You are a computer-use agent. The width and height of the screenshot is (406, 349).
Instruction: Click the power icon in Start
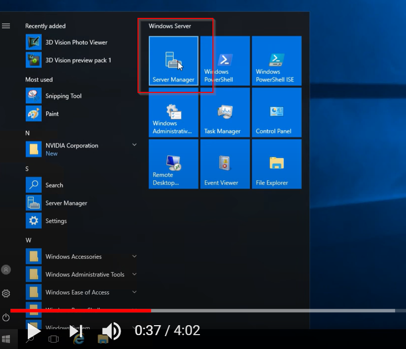pos(6,317)
